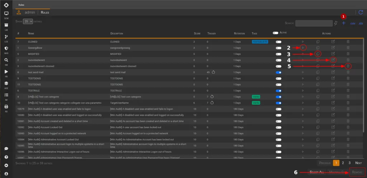This screenshot has width=367, height=178.
Task: Sort by the Trigger column header
Action: pos(211,34)
